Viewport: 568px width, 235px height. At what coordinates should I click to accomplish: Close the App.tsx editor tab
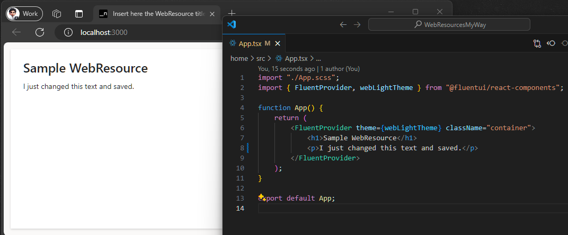pyautogui.click(x=278, y=43)
